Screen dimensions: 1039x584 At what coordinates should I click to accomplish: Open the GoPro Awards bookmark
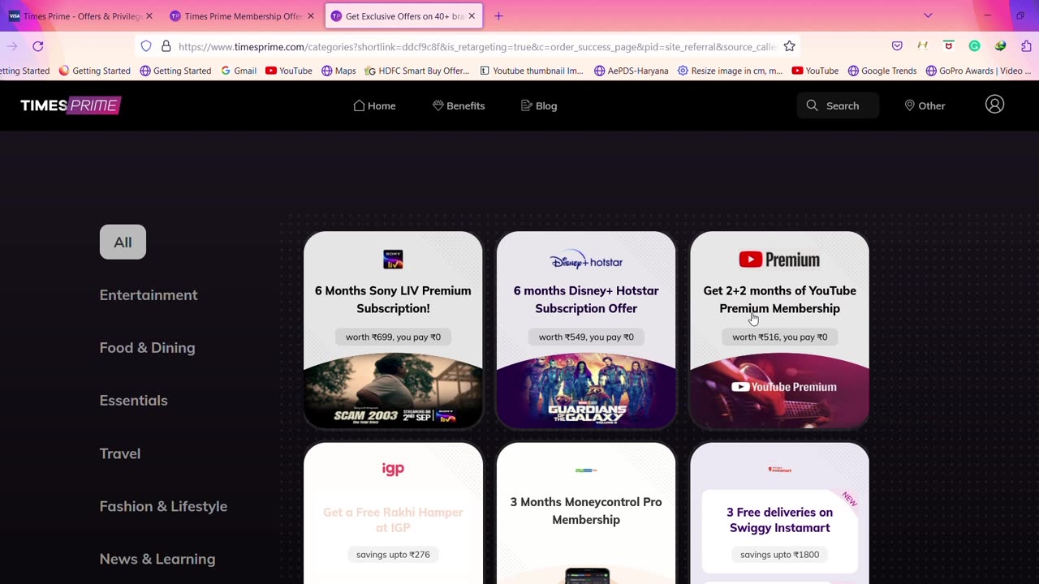click(x=979, y=71)
